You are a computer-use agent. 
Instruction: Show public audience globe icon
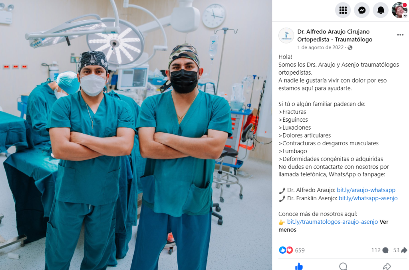[350, 47]
